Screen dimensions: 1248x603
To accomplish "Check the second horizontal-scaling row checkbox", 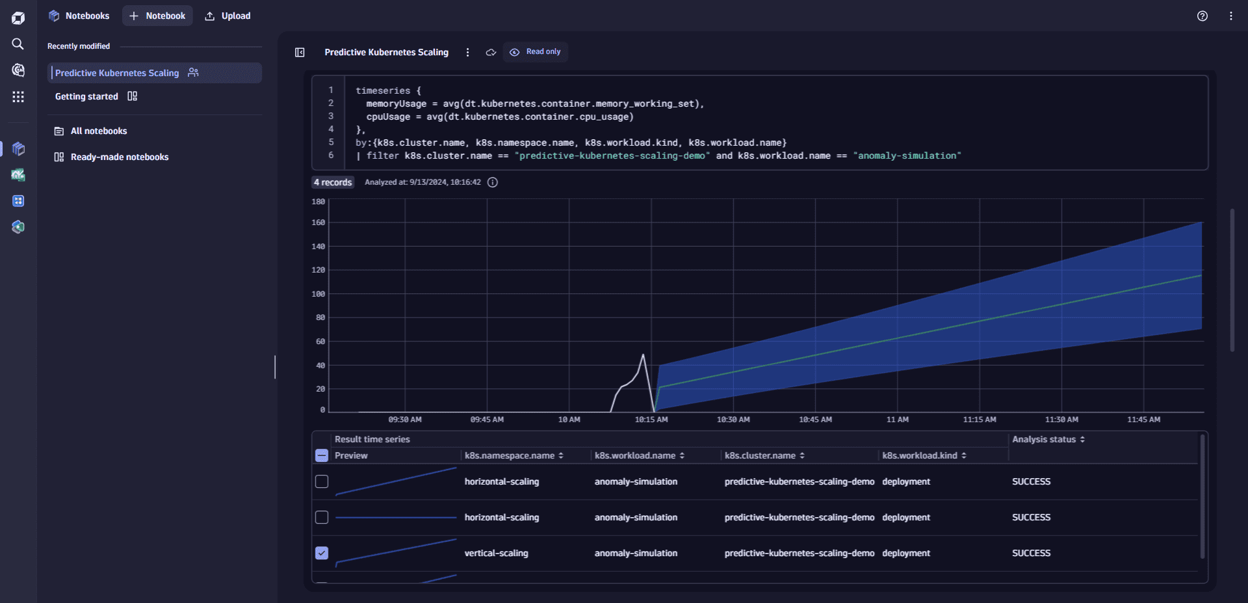I will coord(322,517).
